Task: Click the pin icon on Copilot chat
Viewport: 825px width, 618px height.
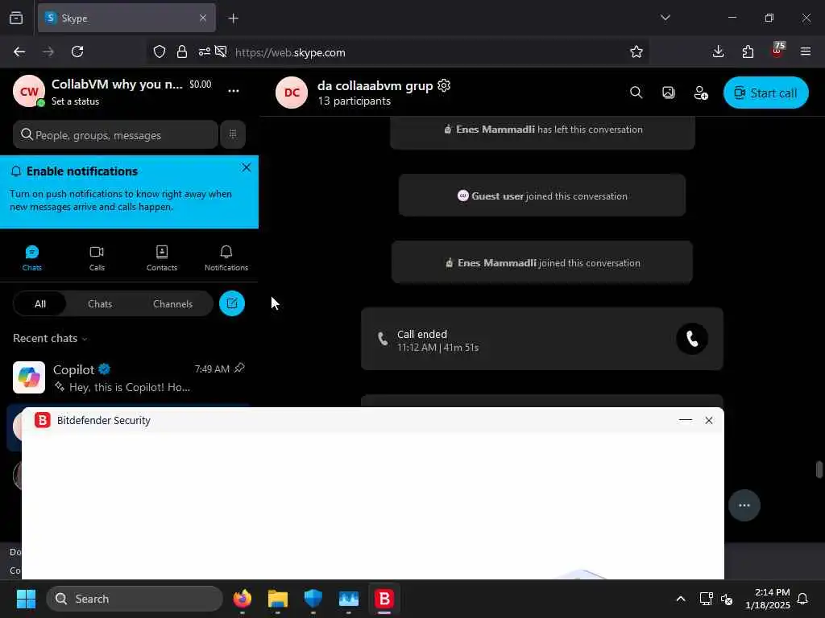Action: coord(239,368)
